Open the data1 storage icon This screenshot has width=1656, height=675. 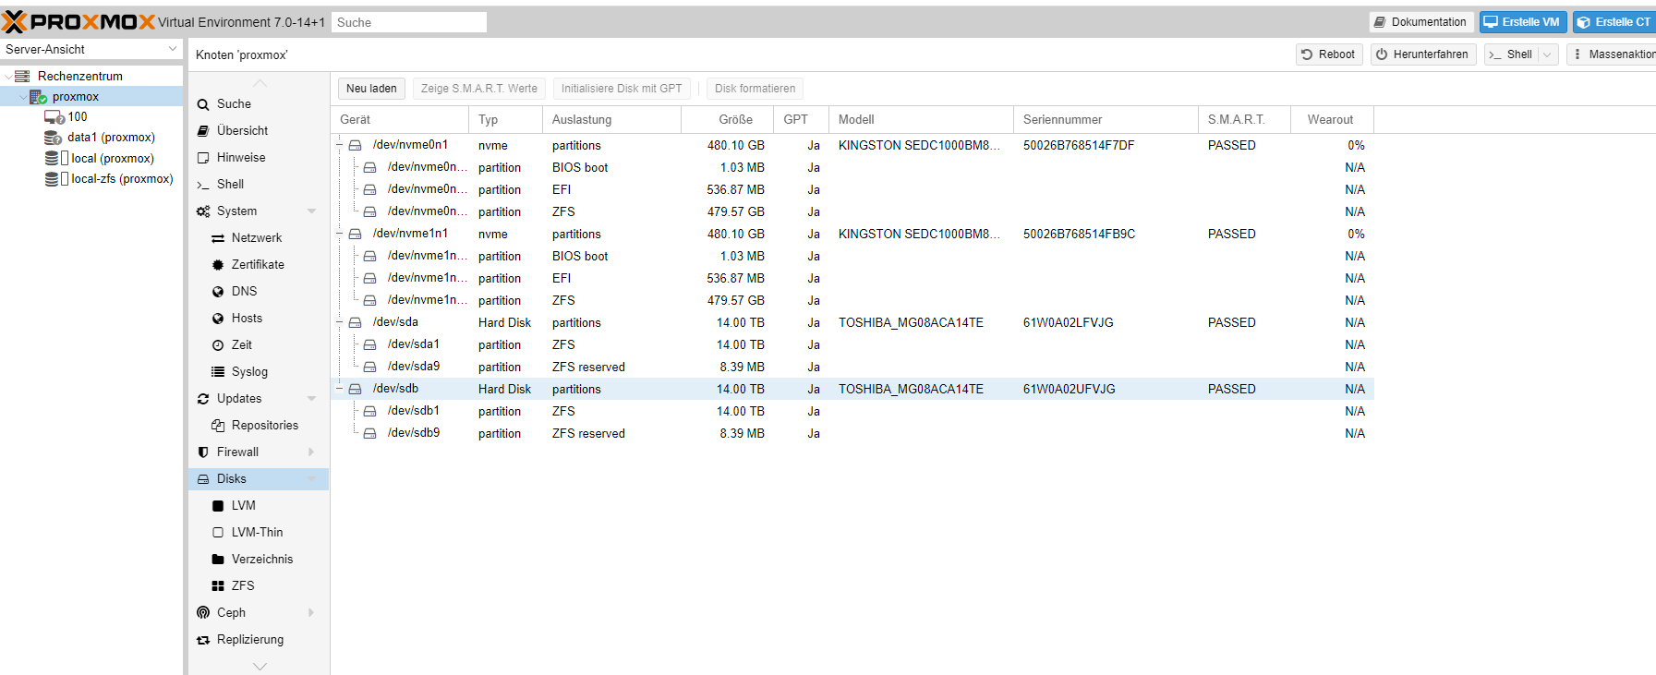coord(54,138)
